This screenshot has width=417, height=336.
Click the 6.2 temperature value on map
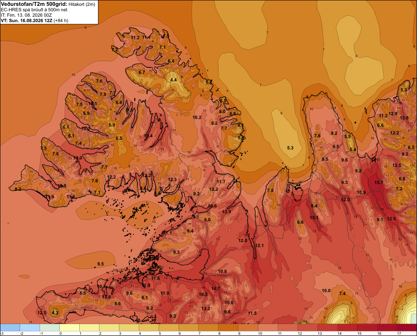click(209, 82)
